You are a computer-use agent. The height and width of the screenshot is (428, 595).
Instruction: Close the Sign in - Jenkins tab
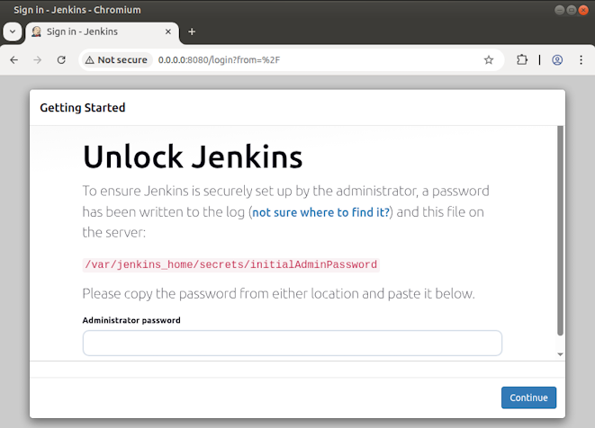[x=167, y=31]
